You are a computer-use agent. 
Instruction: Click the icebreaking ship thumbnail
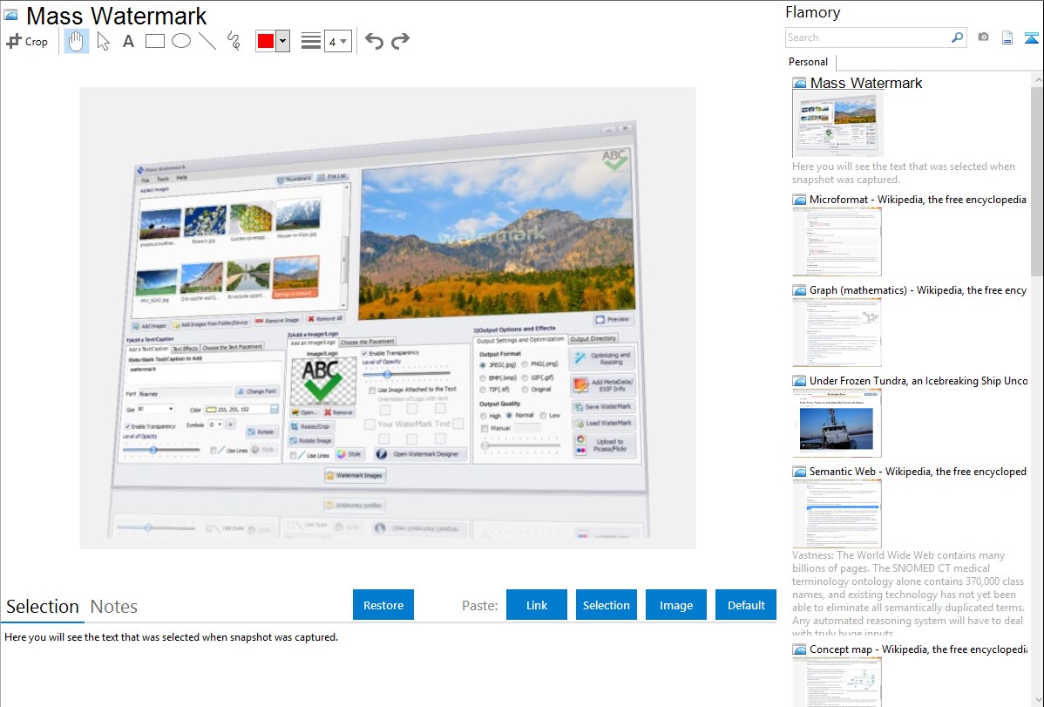837,423
